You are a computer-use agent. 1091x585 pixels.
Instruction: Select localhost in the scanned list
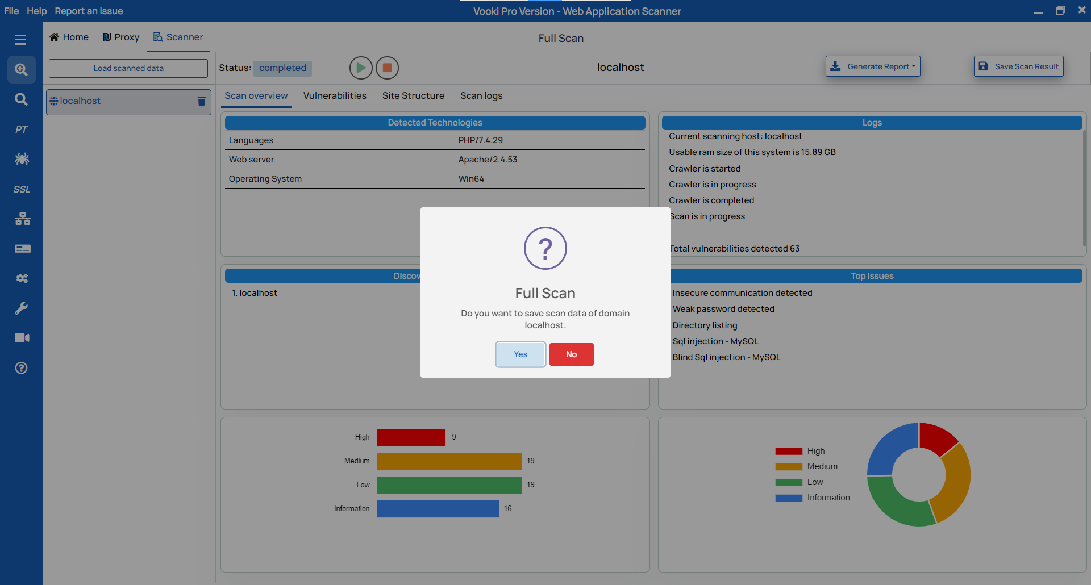click(x=128, y=101)
